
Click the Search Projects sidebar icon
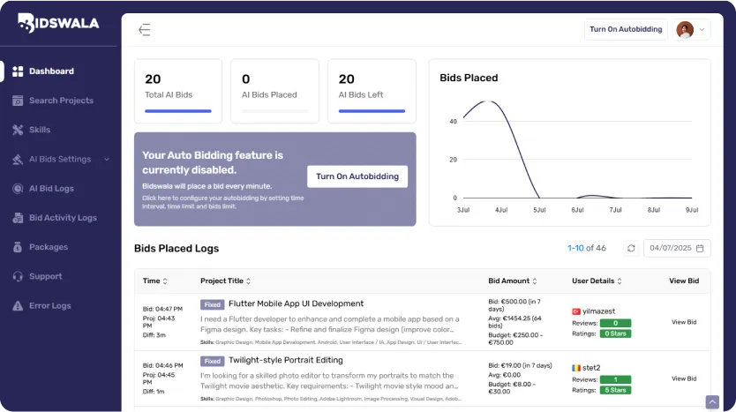[x=18, y=101]
